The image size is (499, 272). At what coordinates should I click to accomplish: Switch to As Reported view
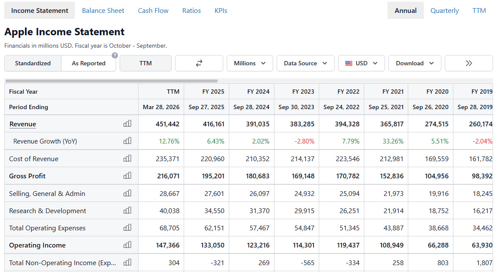click(x=89, y=63)
